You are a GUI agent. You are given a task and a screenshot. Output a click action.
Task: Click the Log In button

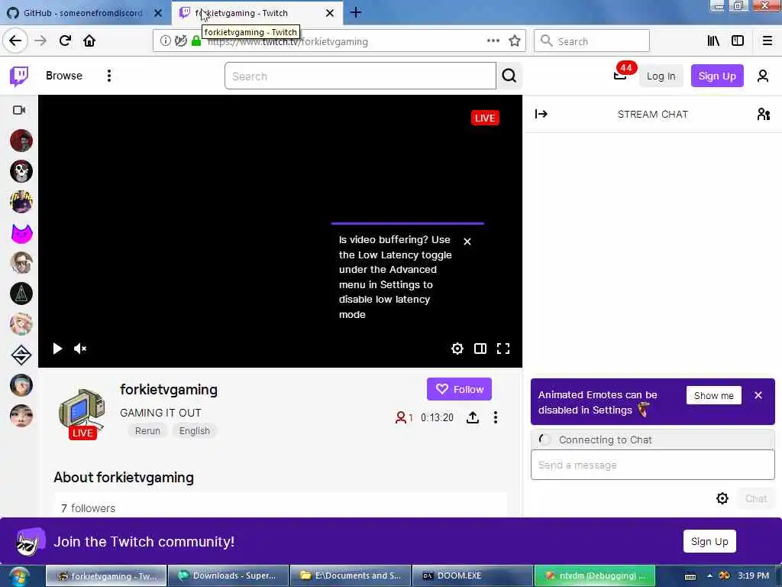tap(661, 76)
